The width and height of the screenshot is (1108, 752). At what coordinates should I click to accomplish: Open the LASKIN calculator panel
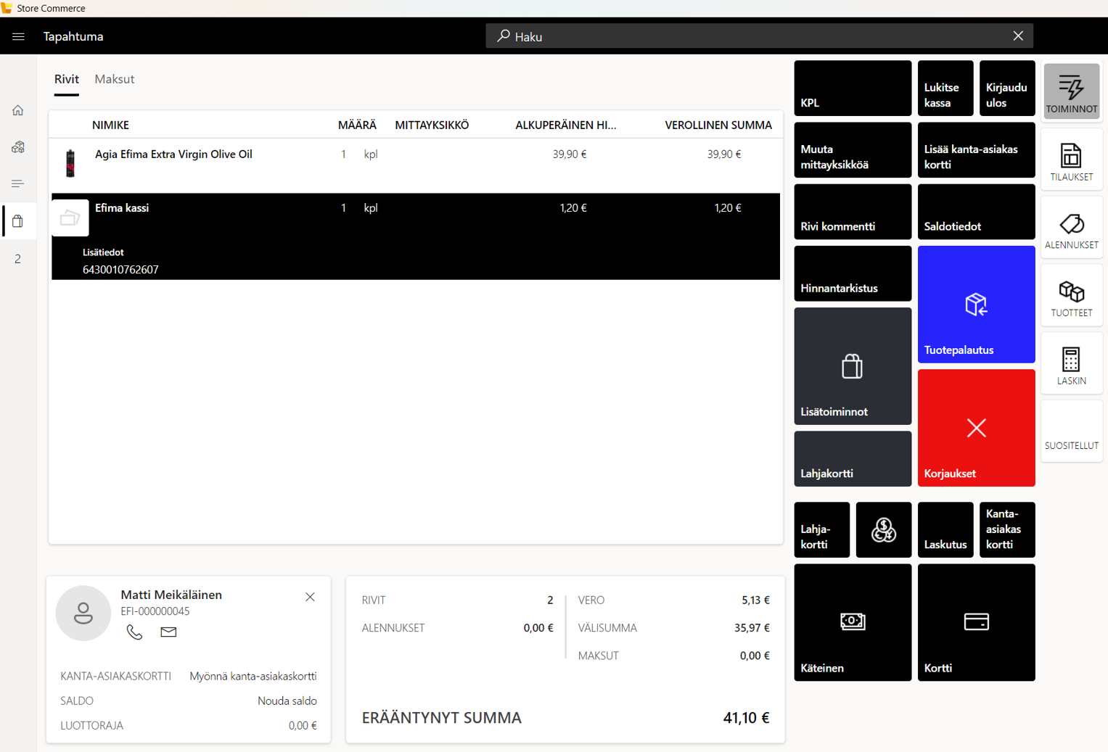pos(1072,363)
